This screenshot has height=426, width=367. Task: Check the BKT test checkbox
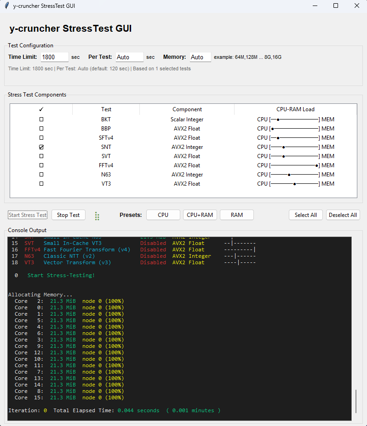tap(41, 119)
